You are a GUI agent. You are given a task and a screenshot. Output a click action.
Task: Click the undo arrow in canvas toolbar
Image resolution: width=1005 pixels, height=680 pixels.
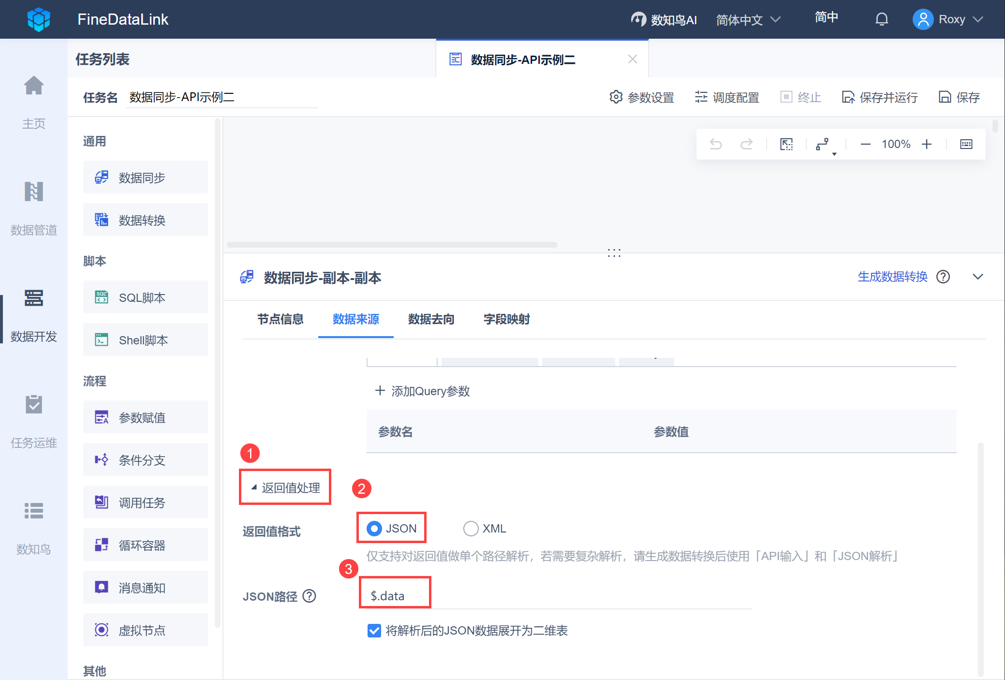tap(716, 144)
